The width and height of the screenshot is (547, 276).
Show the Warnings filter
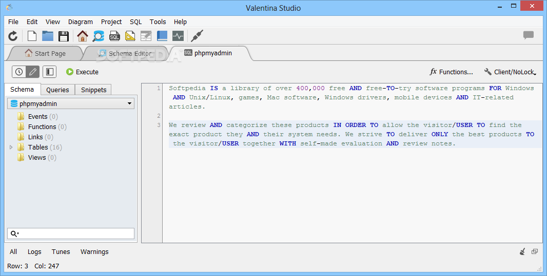coord(94,251)
